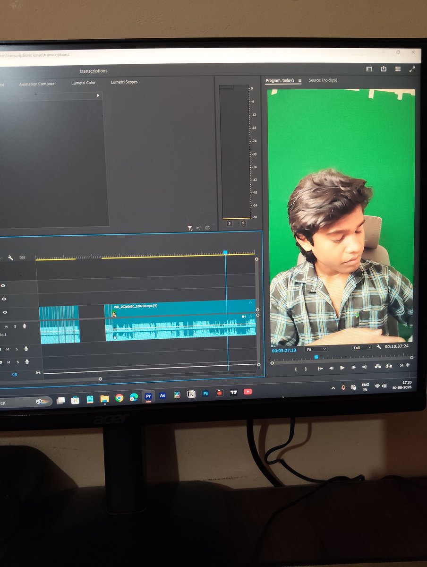Open File Explorer from the taskbar
Screen dimensions: 427x567
pyautogui.click(x=104, y=399)
